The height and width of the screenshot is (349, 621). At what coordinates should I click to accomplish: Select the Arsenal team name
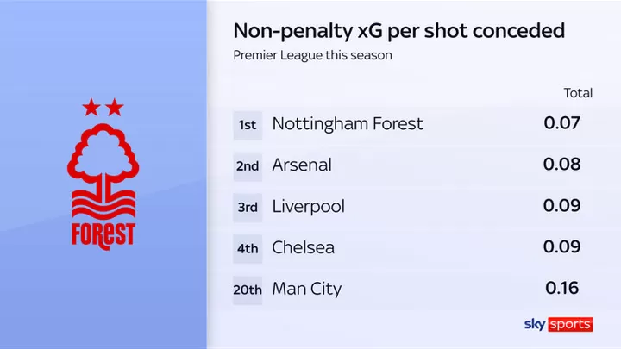(x=302, y=165)
